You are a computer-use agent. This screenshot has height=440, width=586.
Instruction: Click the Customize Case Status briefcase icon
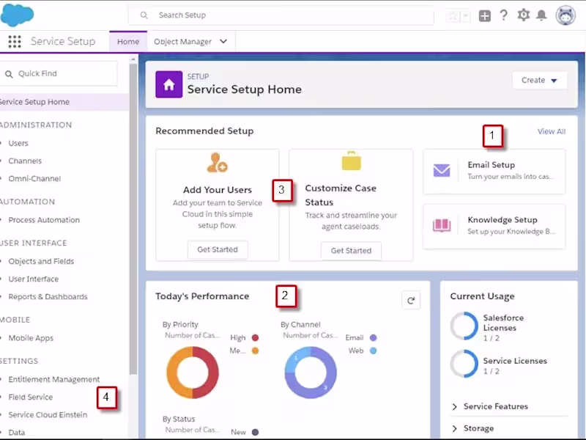pyautogui.click(x=352, y=161)
